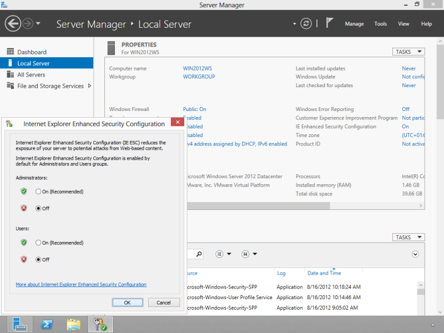Select Administrators On (Recommended) radio button
Viewport: 444px width, 333px height.
pos(38,191)
